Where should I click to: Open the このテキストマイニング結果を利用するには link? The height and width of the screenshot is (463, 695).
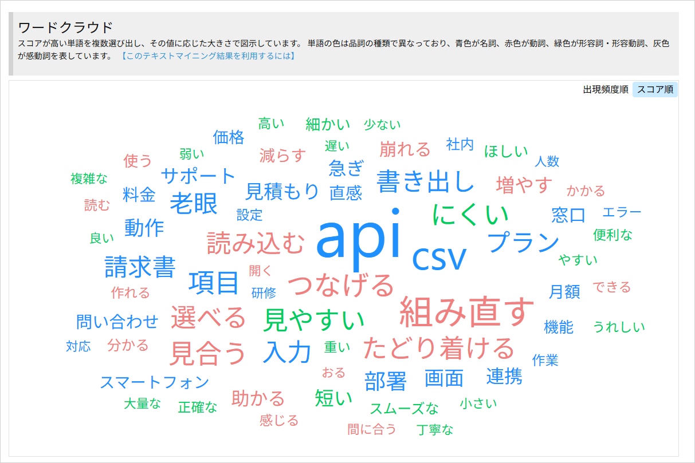click(207, 56)
